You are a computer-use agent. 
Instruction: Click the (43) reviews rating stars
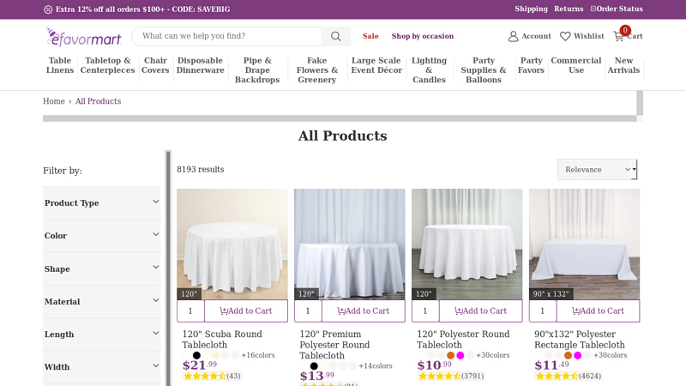[x=212, y=376]
